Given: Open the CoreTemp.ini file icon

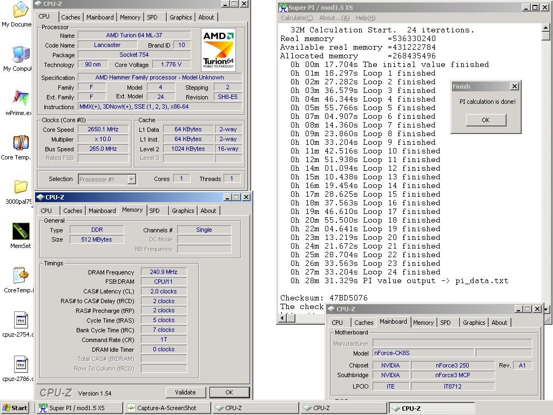Looking at the screenshot, I should pyautogui.click(x=21, y=276).
